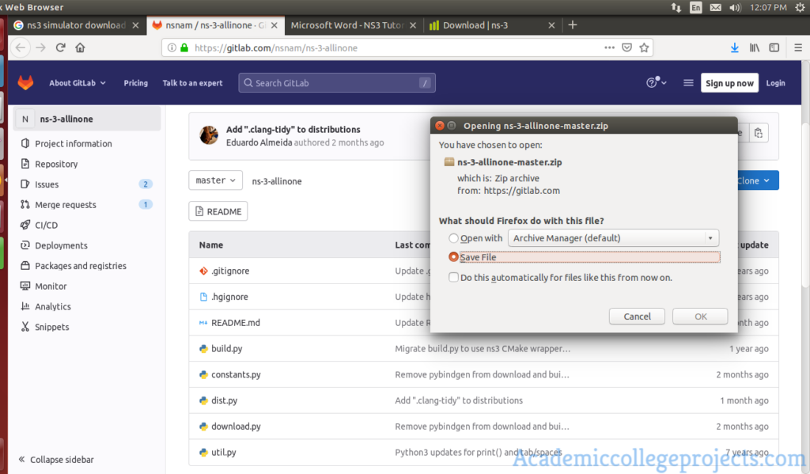810x474 pixels.
Task: Go back with browser back arrow
Action: point(20,47)
